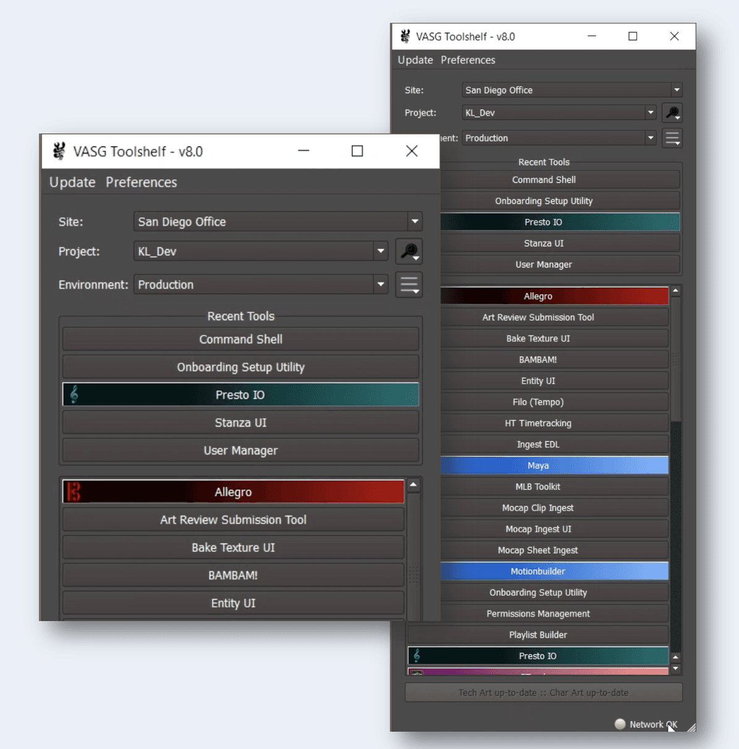Click scroll up arrow atop back window tool list

tap(676, 290)
